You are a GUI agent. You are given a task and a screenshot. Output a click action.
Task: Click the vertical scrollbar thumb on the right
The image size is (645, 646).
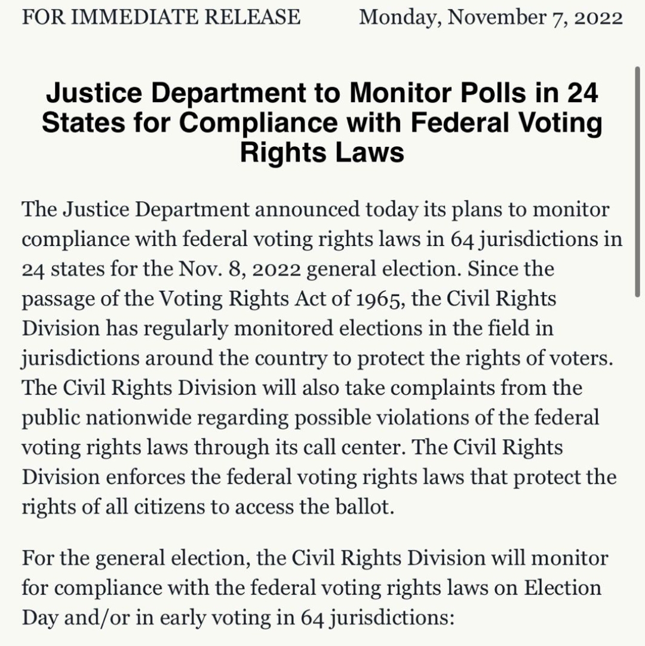[638, 182]
